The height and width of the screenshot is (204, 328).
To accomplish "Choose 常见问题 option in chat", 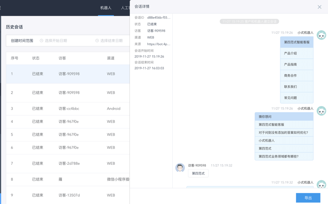I will 297,98.
